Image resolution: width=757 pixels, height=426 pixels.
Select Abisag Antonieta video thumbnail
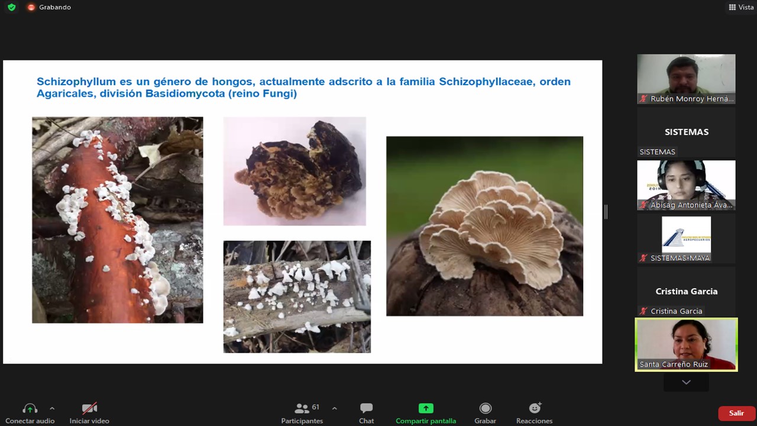click(x=686, y=185)
